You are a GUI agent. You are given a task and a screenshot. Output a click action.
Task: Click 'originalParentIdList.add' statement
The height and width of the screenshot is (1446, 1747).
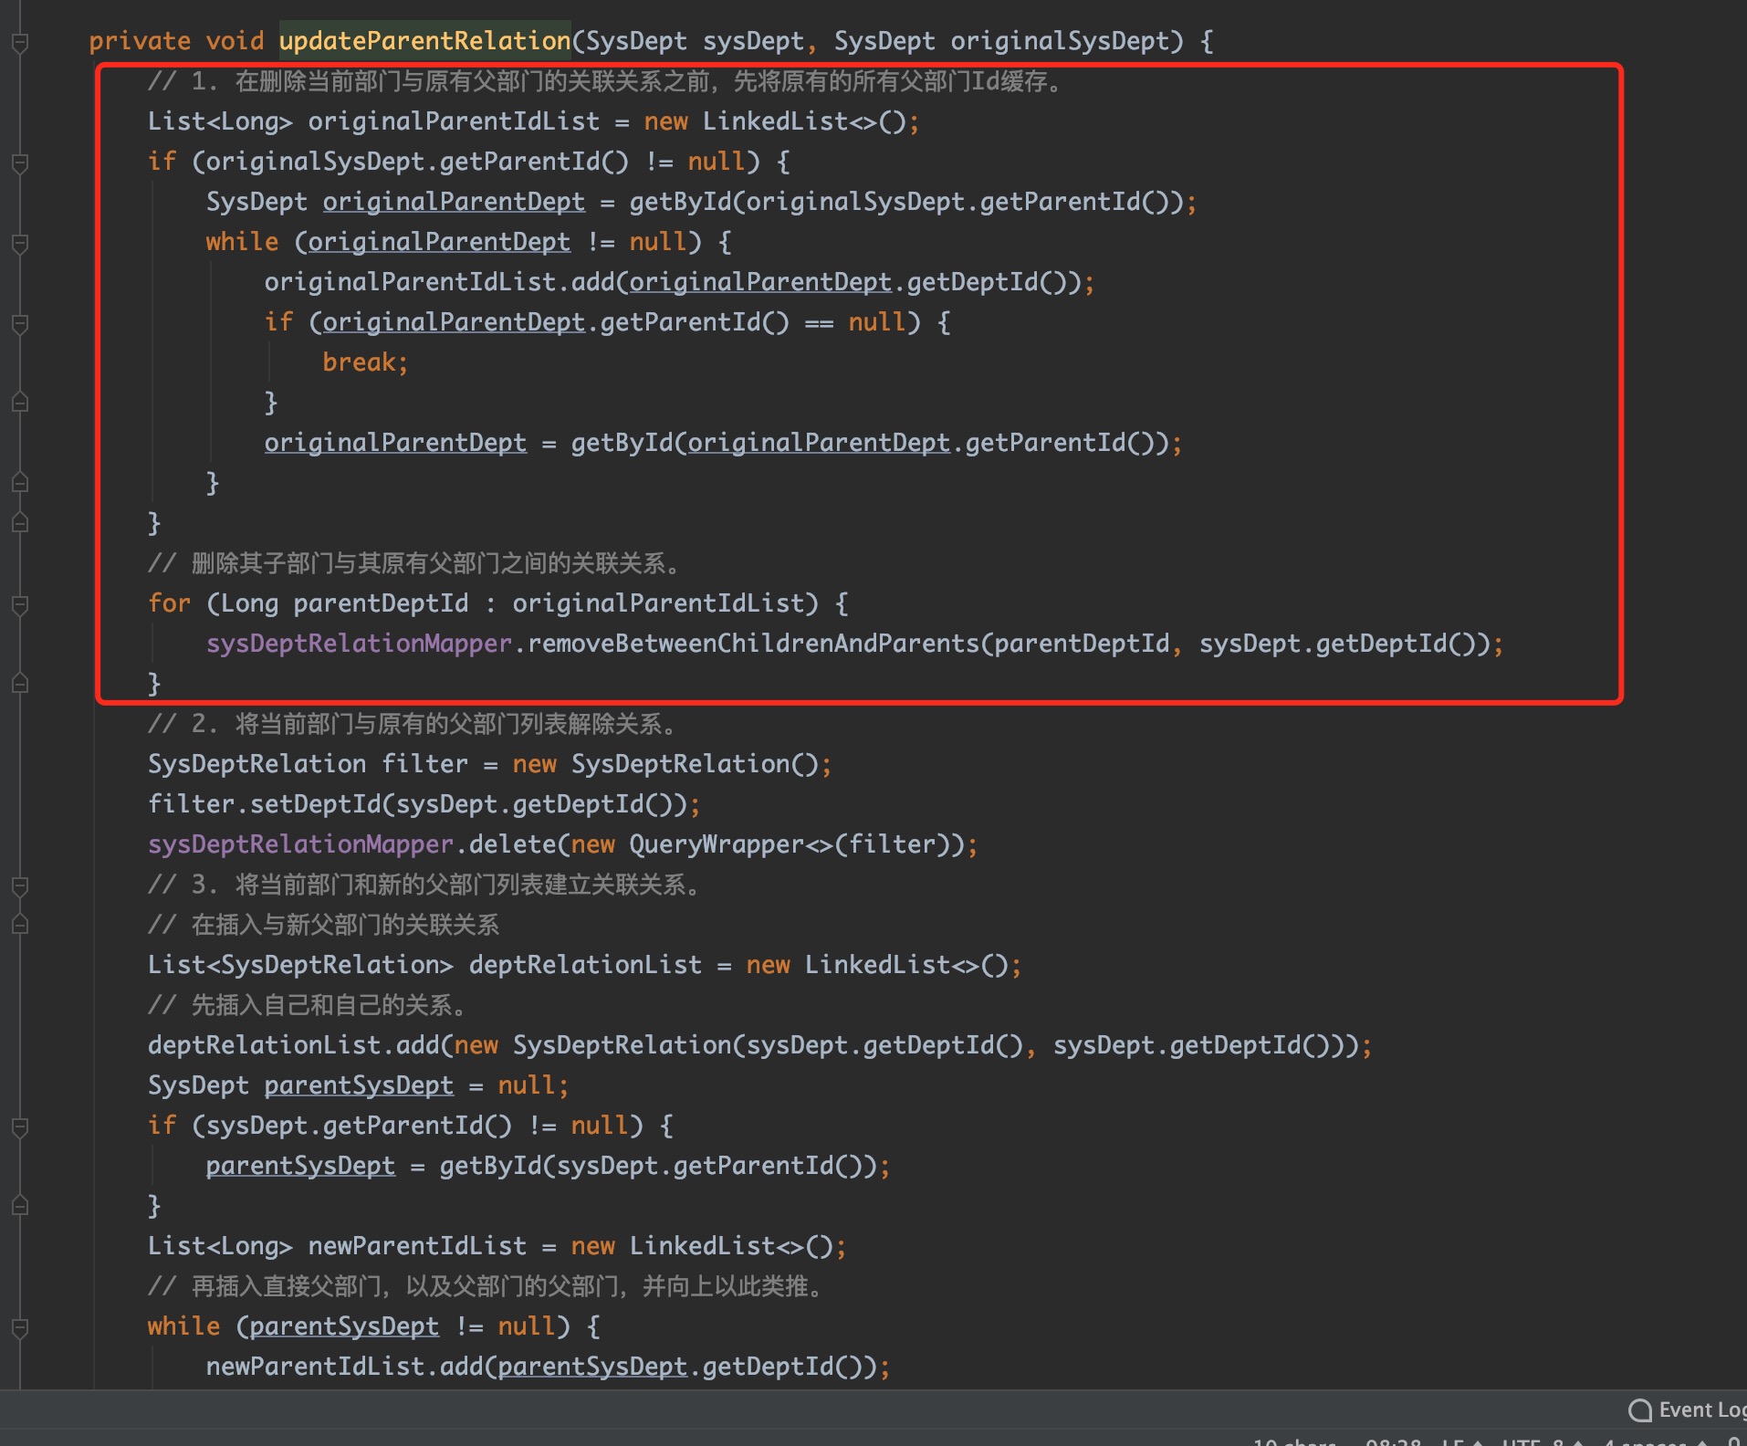(679, 282)
